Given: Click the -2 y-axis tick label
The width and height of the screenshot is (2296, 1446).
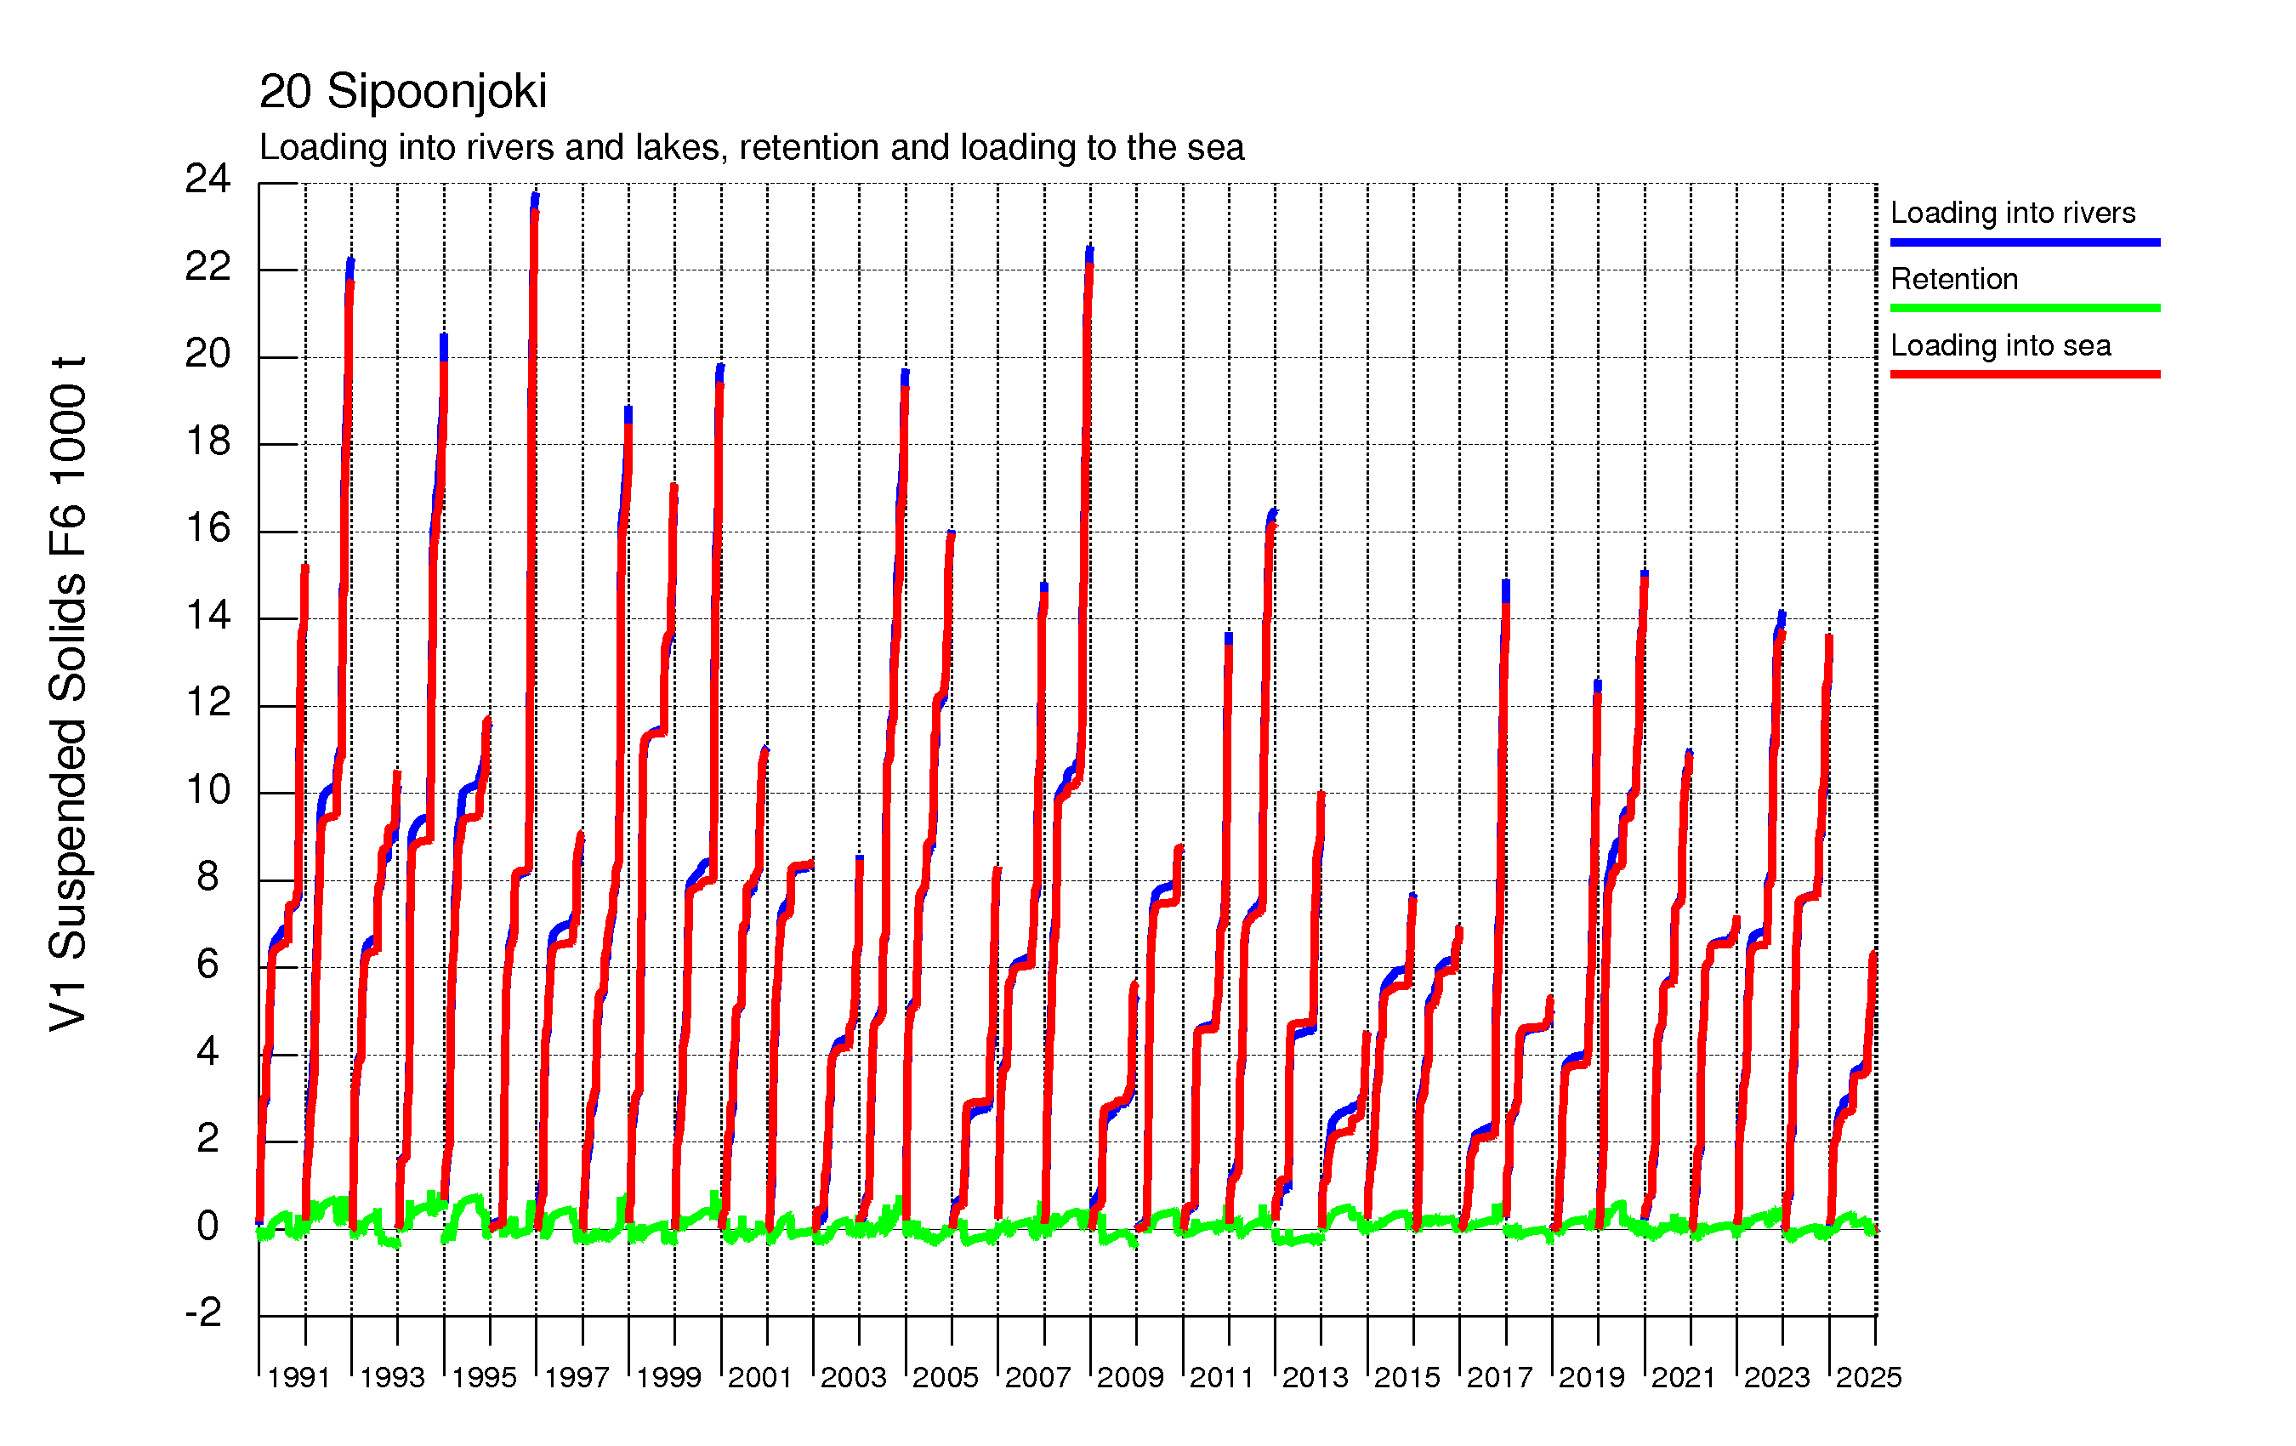Looking at the screenshot, I should [x=203, y=1312].
